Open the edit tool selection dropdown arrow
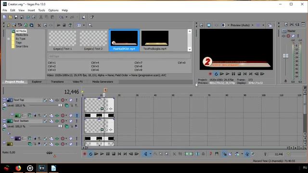 pyautogui.click(x=150, y=154)
